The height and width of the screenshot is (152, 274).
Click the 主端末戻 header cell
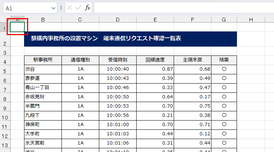tap(193, 60)
